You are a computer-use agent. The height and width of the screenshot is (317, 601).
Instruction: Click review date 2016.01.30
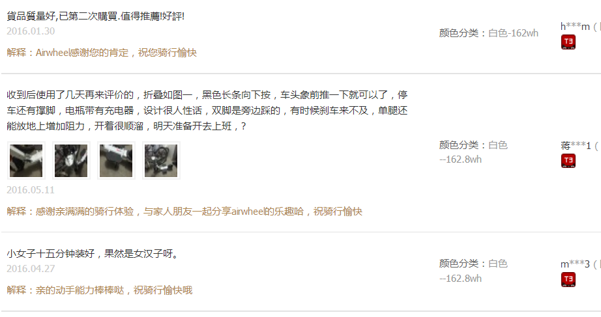point(31,31)
